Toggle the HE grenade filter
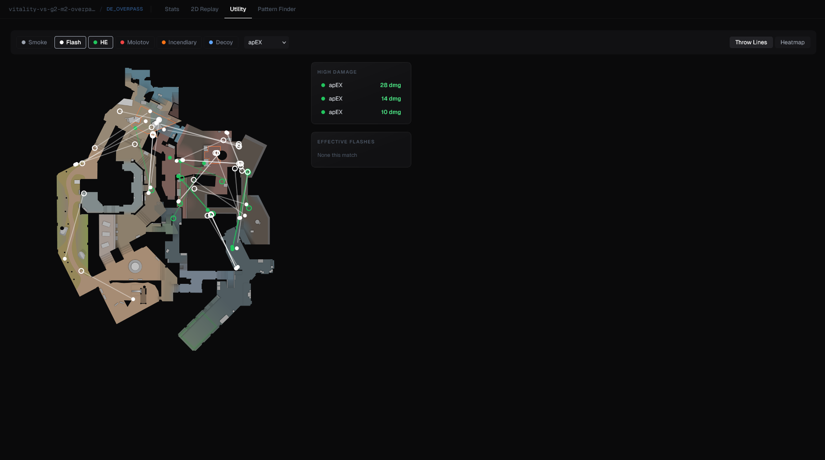Screen dimensions: 825x460 [x=101, y=42]
